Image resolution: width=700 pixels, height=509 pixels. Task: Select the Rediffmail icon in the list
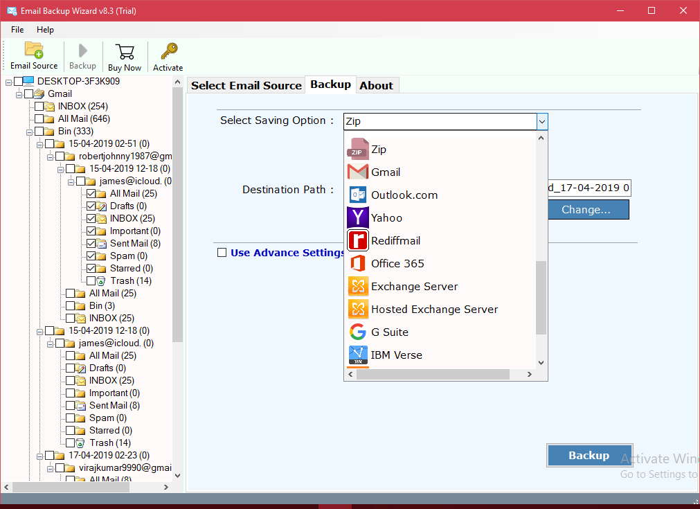357,240
